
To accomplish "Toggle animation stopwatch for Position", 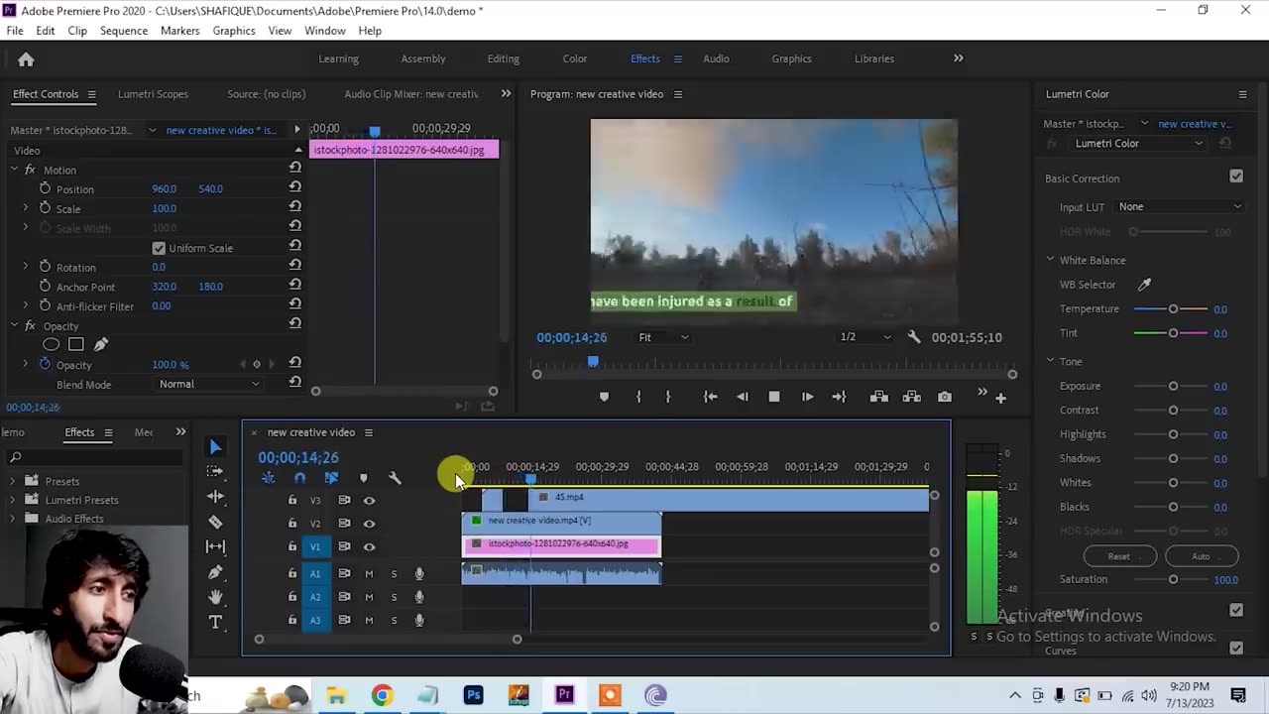I will [x=45, y=188].
